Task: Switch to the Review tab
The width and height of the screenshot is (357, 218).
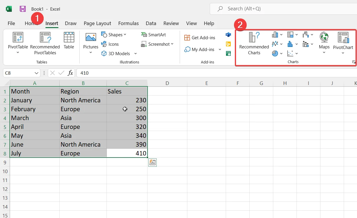Action: [171, 23]
